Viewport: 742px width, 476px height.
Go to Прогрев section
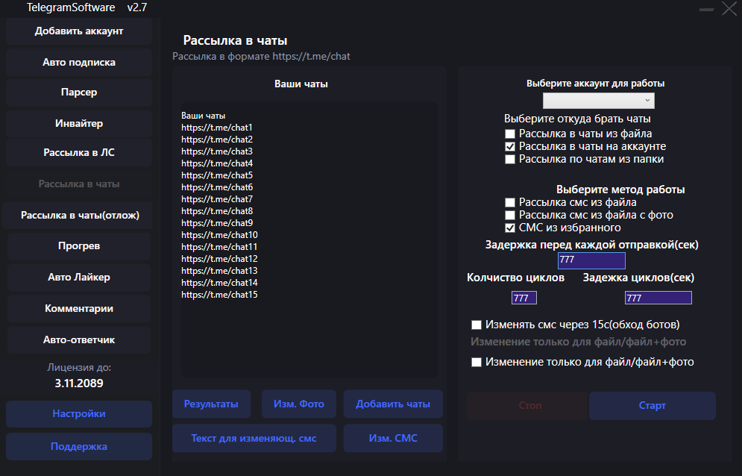[x=79, y=245]
